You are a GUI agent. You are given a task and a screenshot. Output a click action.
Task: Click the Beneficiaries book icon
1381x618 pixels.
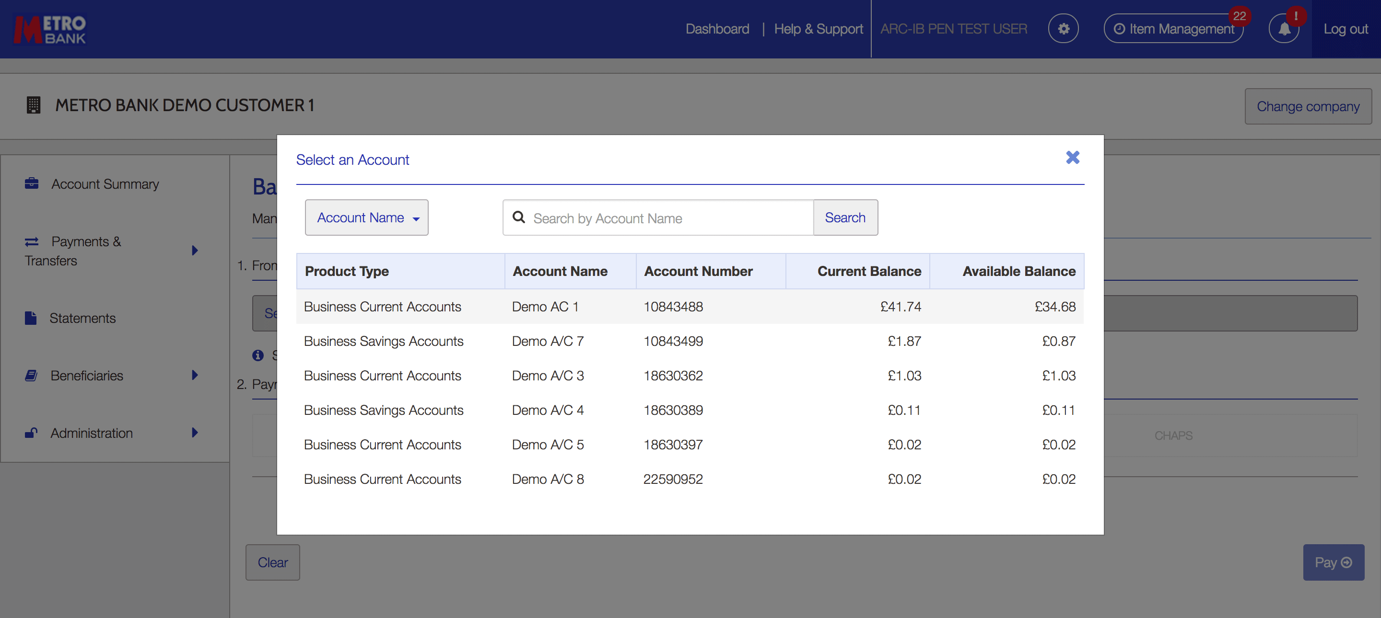click(x=31, y=376)
